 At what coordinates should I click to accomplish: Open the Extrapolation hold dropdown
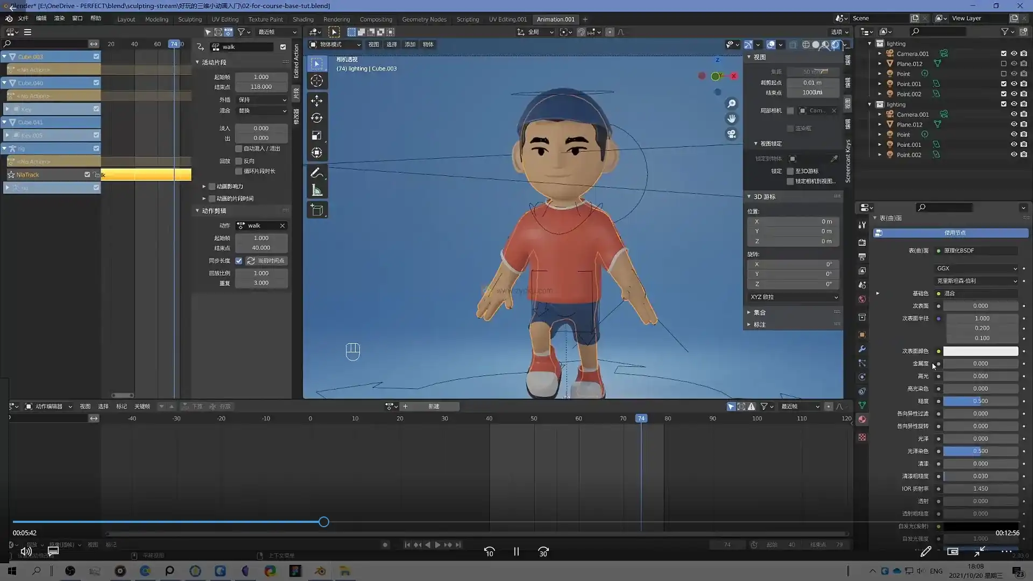click(262, 100)
